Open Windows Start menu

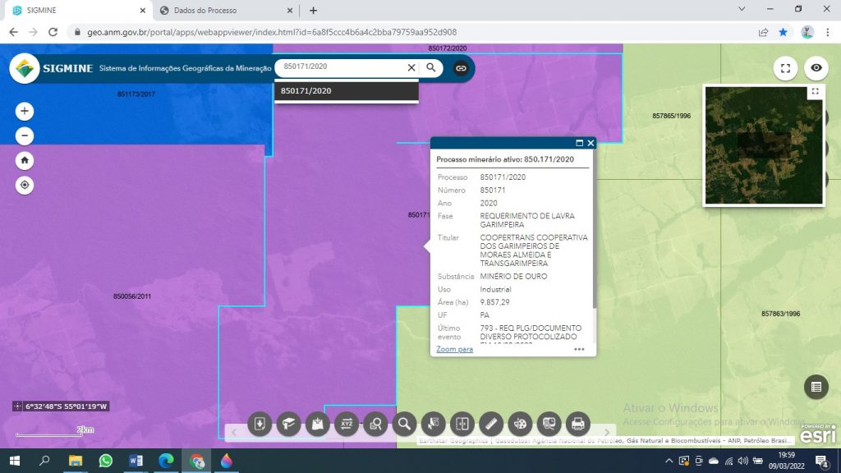pos(15,461)
